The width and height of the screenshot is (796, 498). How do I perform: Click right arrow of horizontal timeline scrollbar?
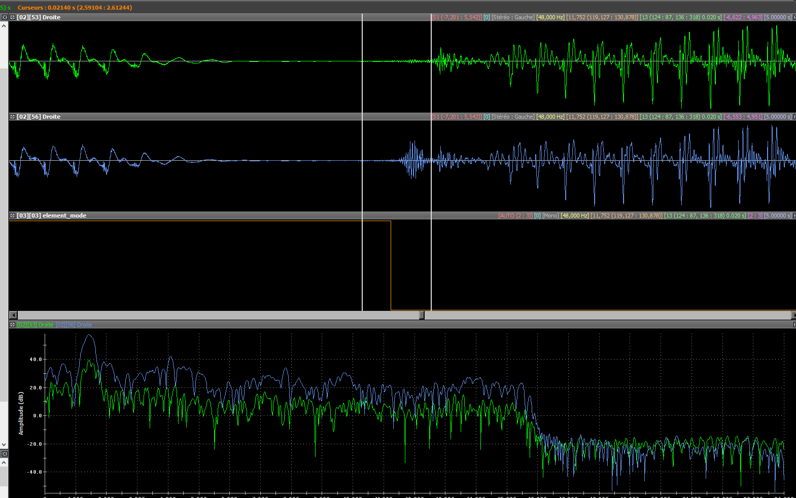[x=793, y=315]
